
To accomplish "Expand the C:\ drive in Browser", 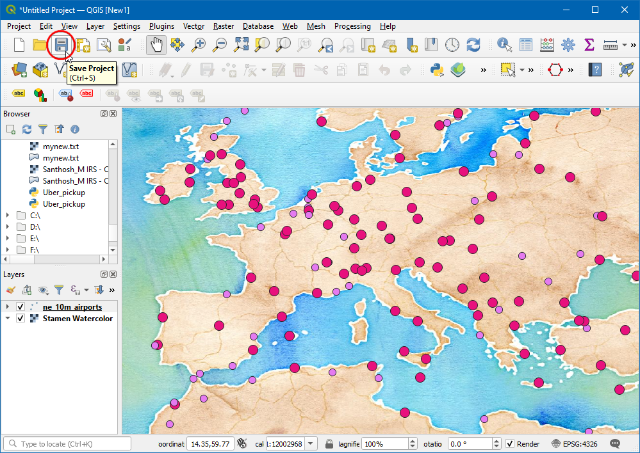I will click(x=8, y=216).
